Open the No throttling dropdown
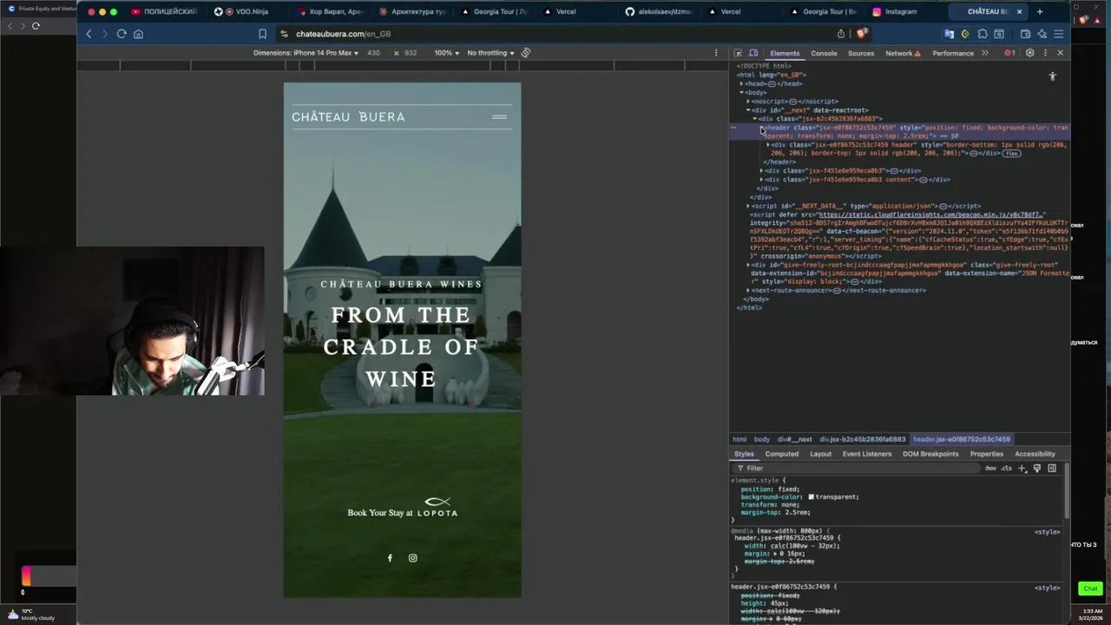This screenshot has width=1111, height=625. click(x=490, y=53)
